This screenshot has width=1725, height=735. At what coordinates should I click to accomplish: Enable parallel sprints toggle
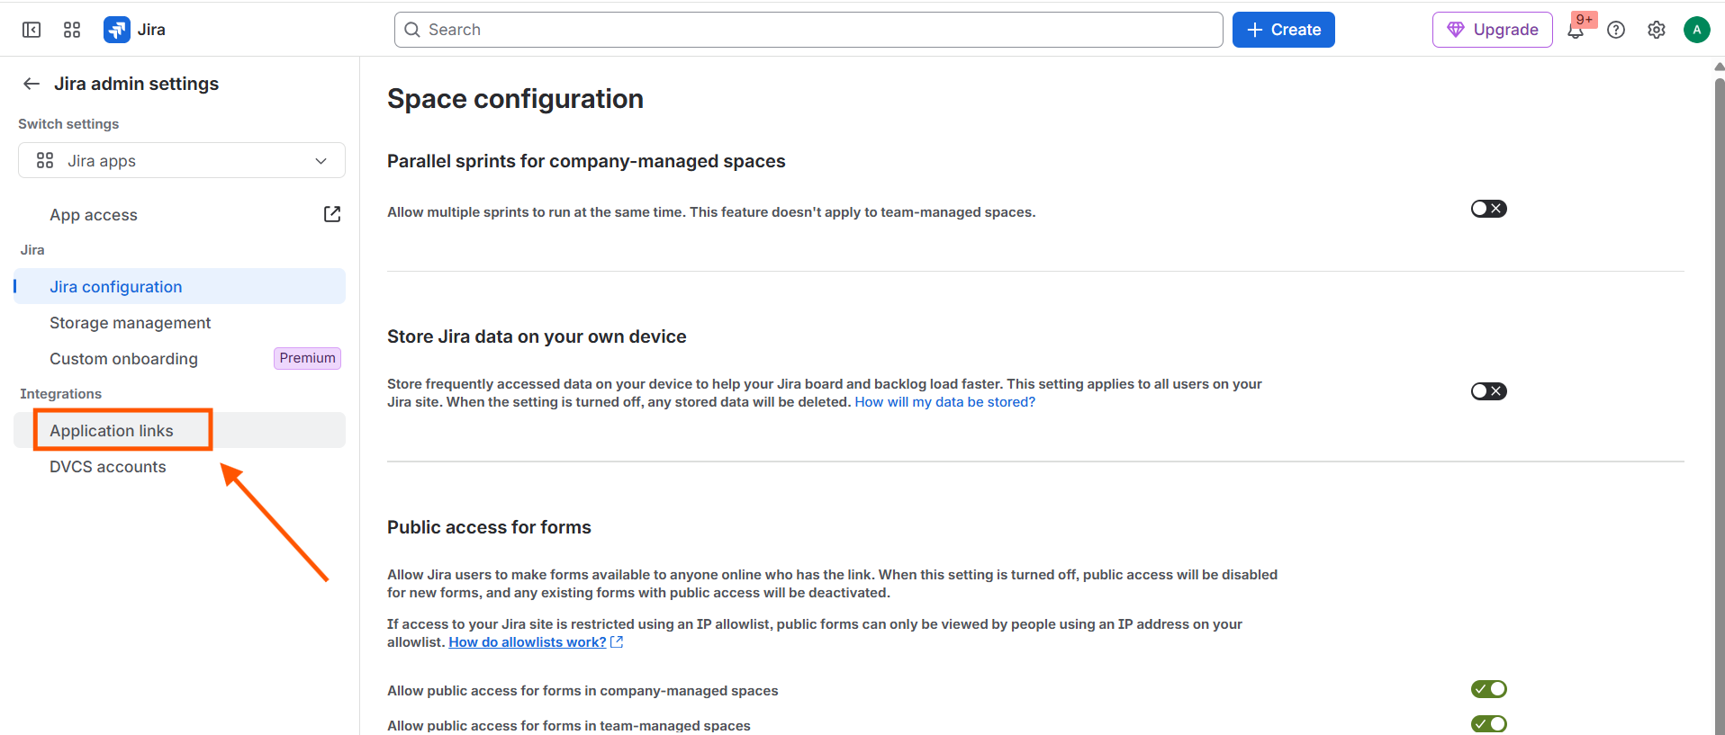point(1489,209)
